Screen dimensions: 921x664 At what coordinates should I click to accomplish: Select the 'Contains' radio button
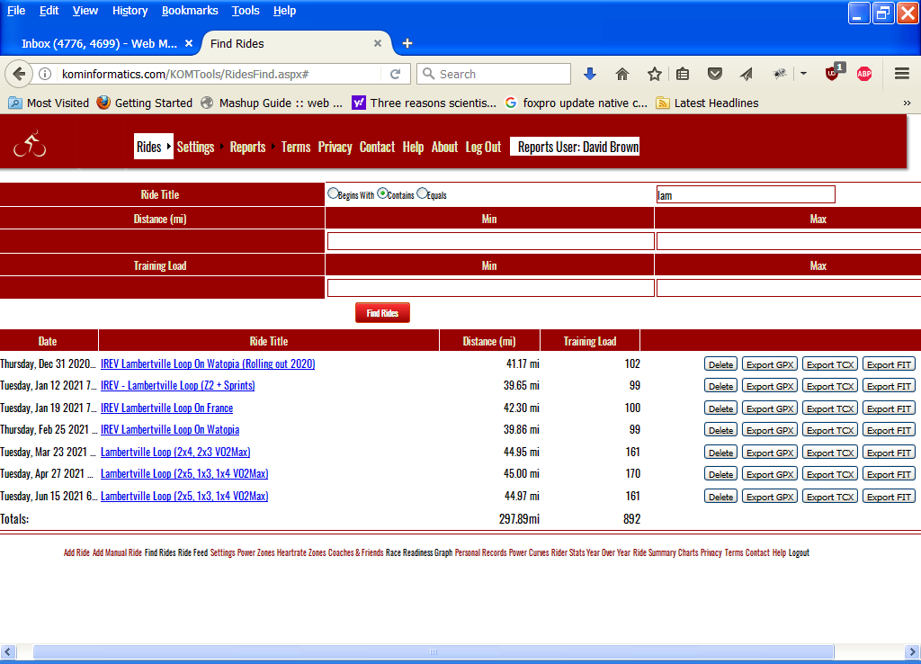click(x=382, y=193)
